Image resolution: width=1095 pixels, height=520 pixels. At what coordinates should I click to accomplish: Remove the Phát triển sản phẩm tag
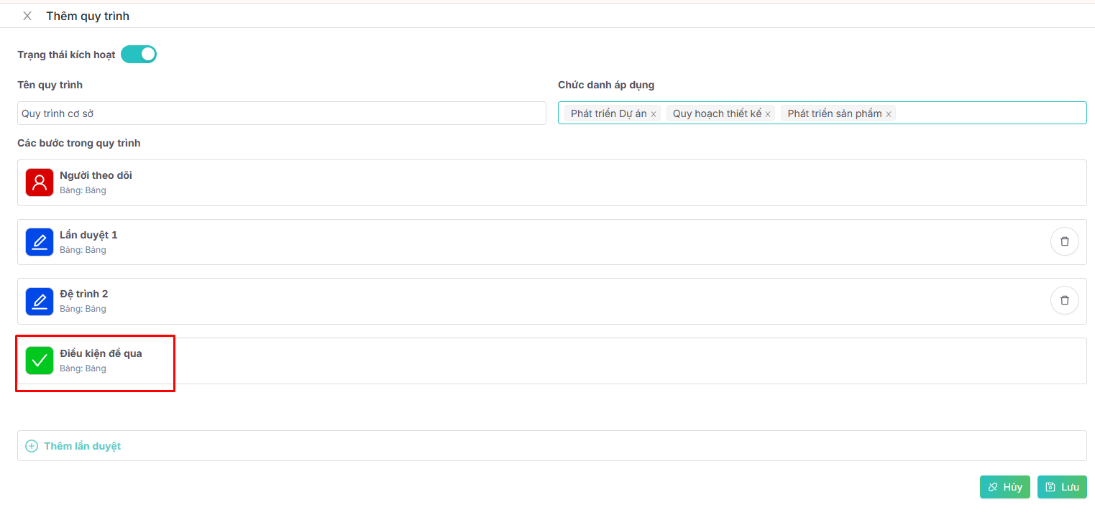(x=889, y=114)
